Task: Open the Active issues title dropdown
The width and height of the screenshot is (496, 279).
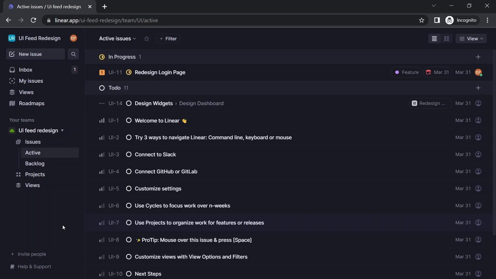Action: click(118, 39)
